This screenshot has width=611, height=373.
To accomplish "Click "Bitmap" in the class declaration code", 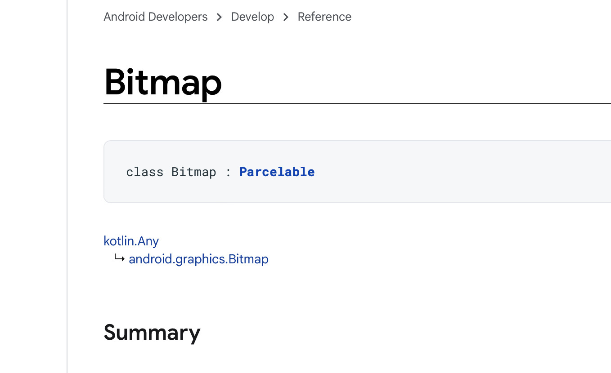I will (193, 172).
